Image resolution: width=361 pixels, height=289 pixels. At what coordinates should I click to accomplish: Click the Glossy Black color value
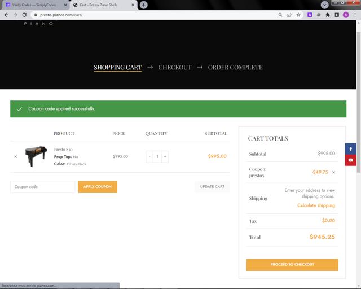pyautogui.click(x=77, y=164)
